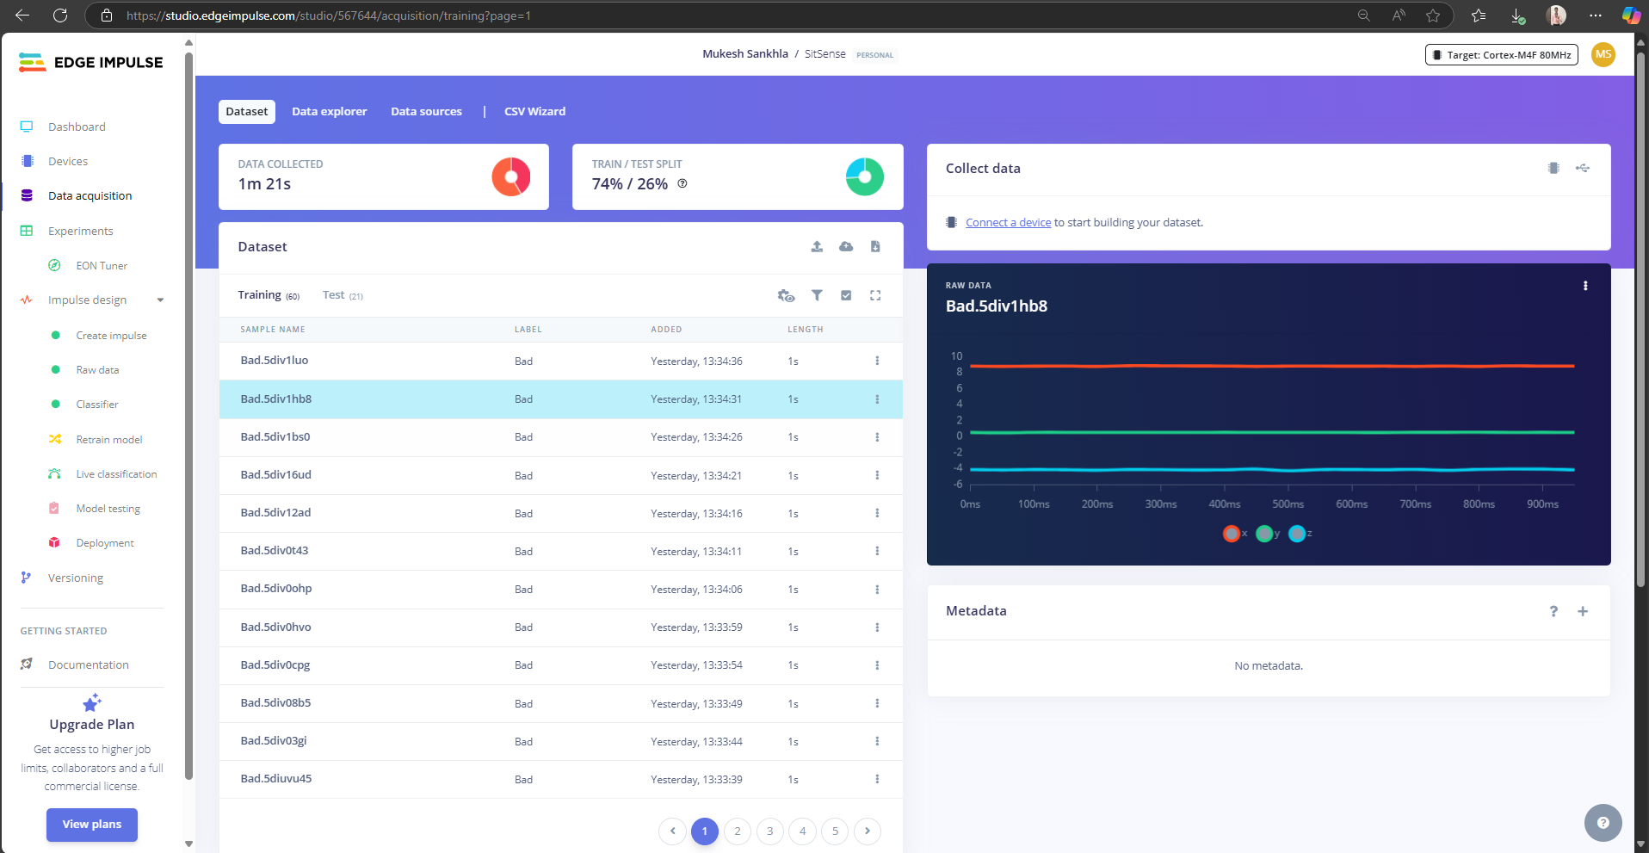1649x853 pixels.
Task: Click the Target Cortex-M4F 80MHz button
Action: point(1502,54)
